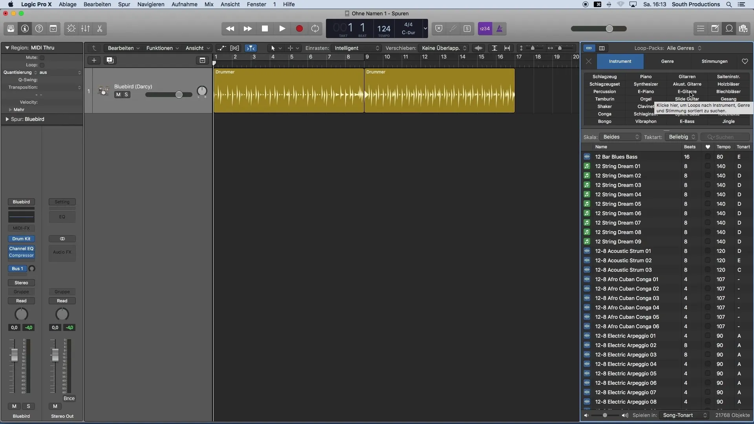Switch Loop Browser to column view
This screenshot has width=754, height=424.
point(602,48)
